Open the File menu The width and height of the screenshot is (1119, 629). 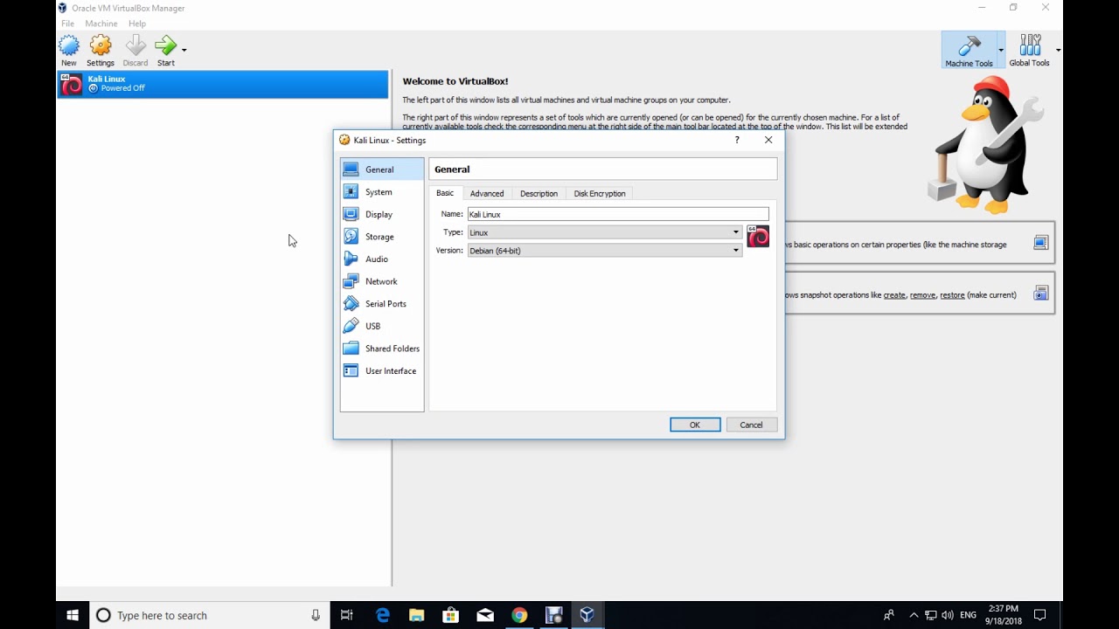67,24
